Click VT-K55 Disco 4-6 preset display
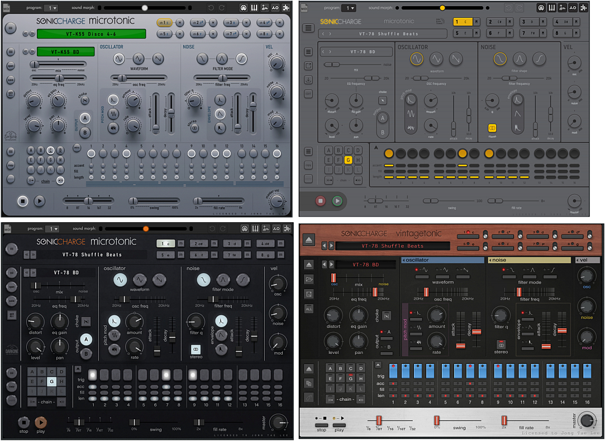 (x=91, y=34)
